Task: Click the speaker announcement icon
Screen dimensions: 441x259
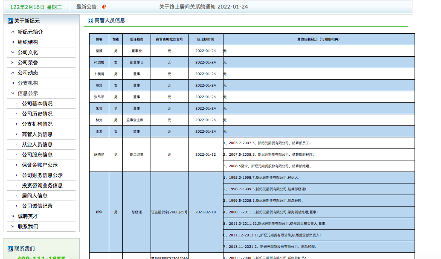Action: click(104, 7)
